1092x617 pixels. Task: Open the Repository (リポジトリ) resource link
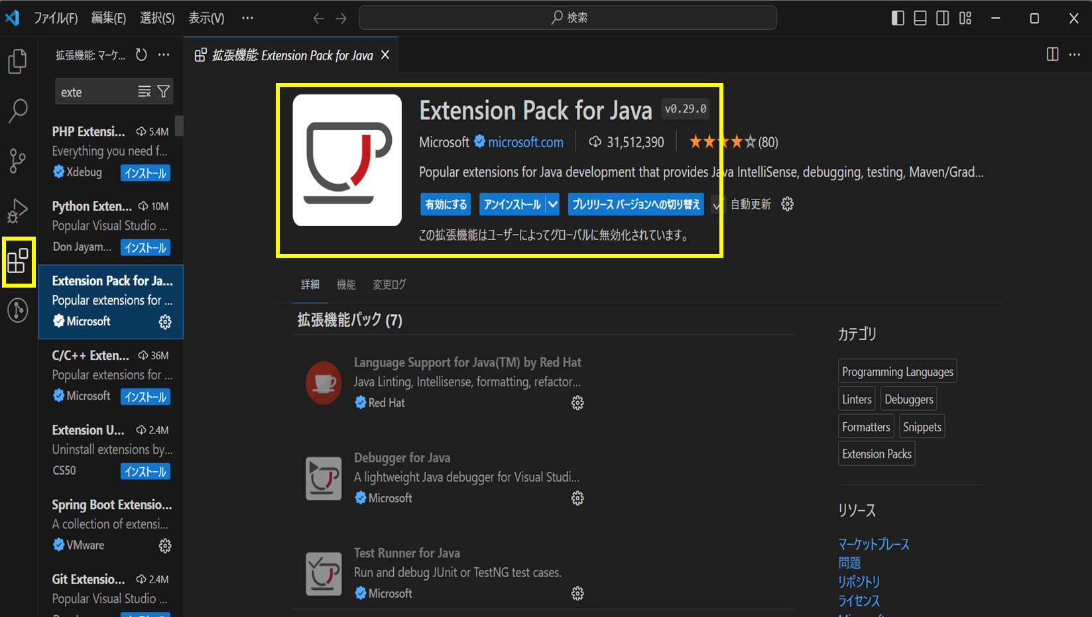pyautogui.click(x=859, y=581)
